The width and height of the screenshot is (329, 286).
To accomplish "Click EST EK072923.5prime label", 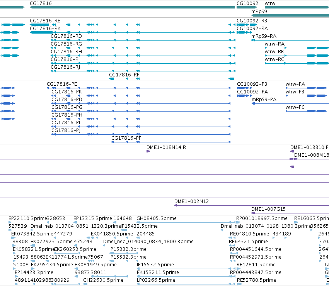I will coord(52,242).
